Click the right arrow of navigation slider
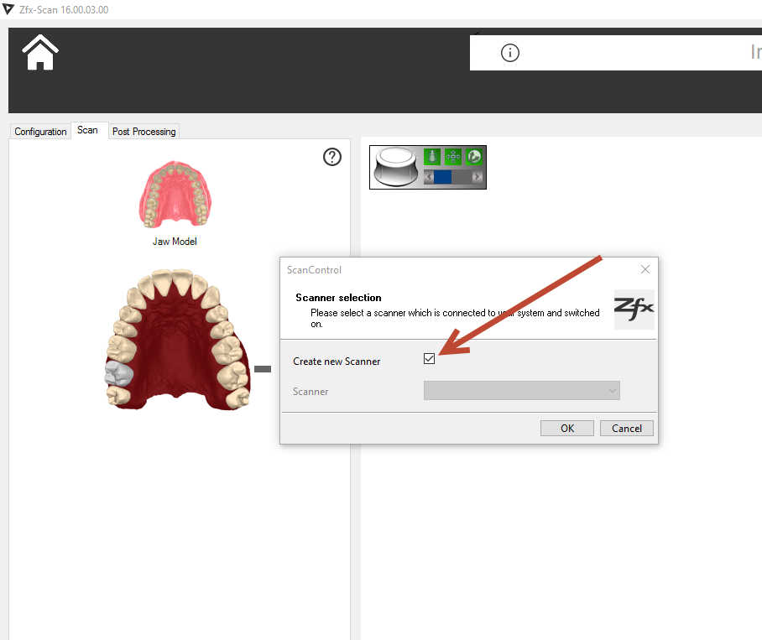The height and width of the screenshot is (640, 762). (478, 177)
